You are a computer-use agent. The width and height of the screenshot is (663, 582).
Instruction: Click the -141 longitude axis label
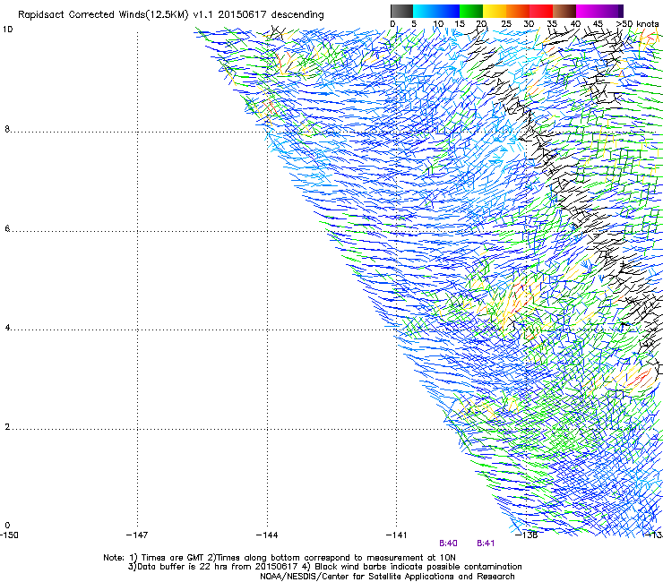click(397, 535)
